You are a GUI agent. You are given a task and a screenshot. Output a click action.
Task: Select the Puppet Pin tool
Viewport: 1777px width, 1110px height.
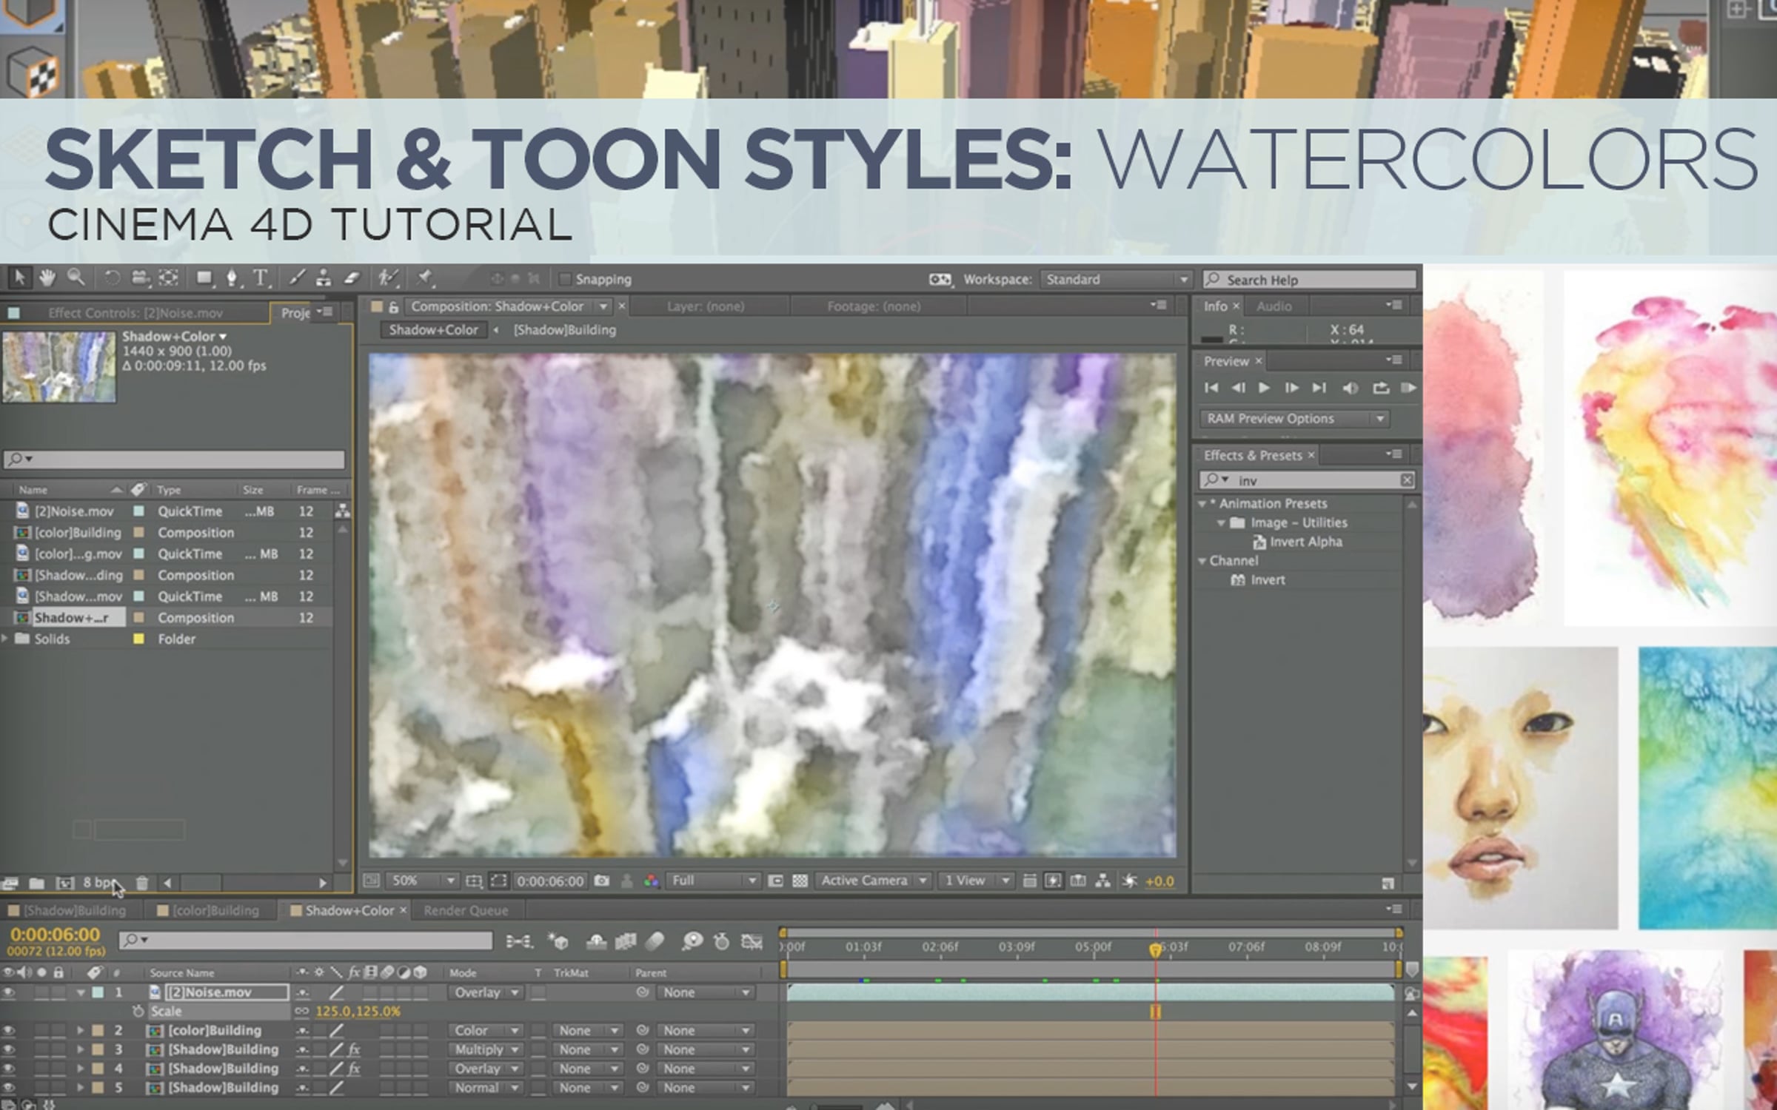(x=424, y=278)
